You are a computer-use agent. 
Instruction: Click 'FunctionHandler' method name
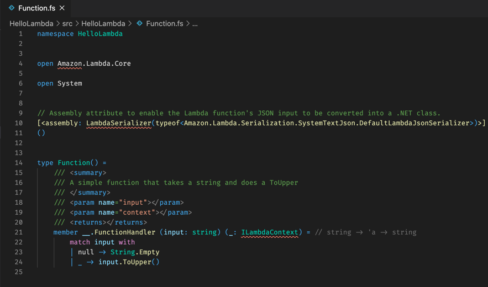point(125,232)
